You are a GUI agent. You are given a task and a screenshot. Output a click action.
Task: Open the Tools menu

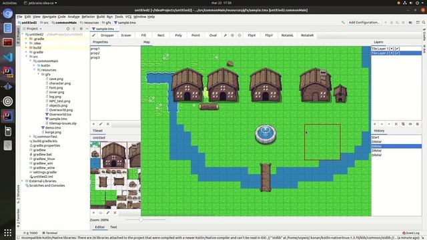pyautogui.click(x=119, y=17)
